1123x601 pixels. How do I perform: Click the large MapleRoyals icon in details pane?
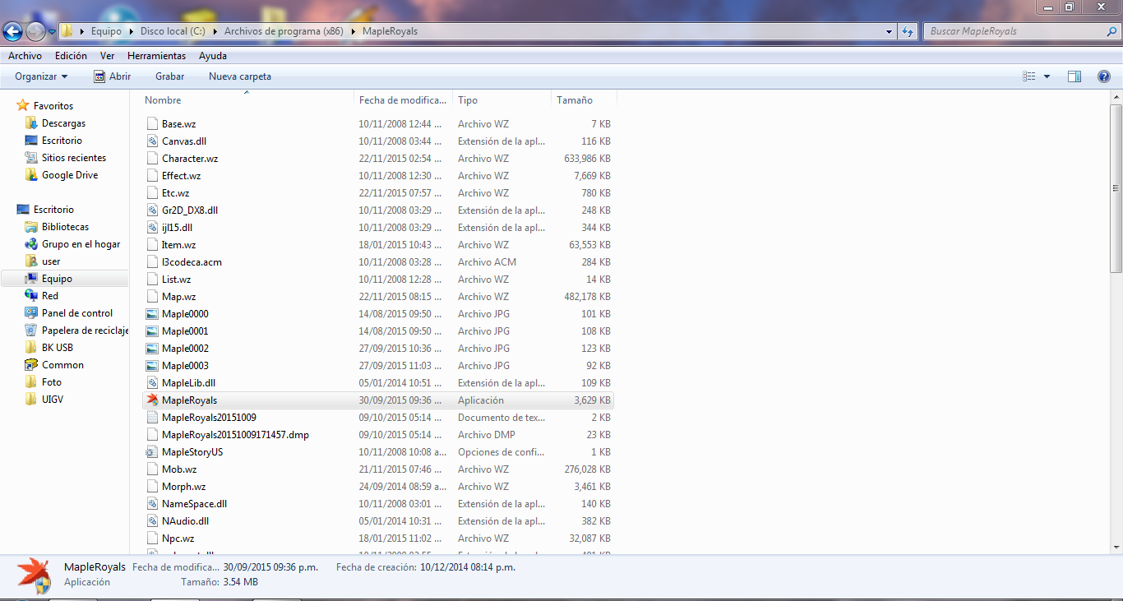tap(34, 575)
